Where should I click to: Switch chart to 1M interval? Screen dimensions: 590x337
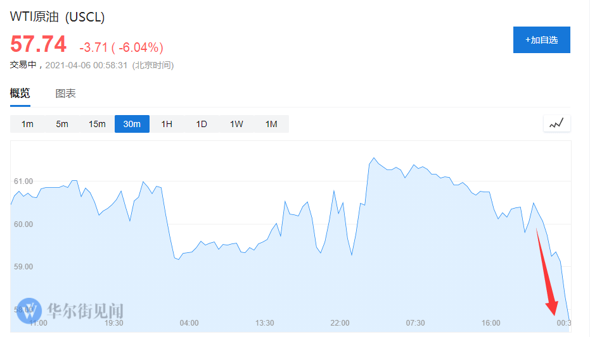271,124
